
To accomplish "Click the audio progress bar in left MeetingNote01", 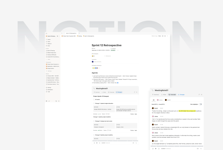I will point(115,141).
